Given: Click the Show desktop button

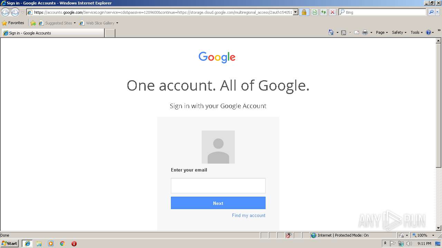Looking at the screenshot, I should 438,244.
